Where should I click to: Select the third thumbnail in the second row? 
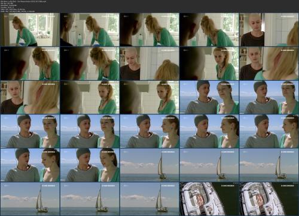(x=149, y=63)
